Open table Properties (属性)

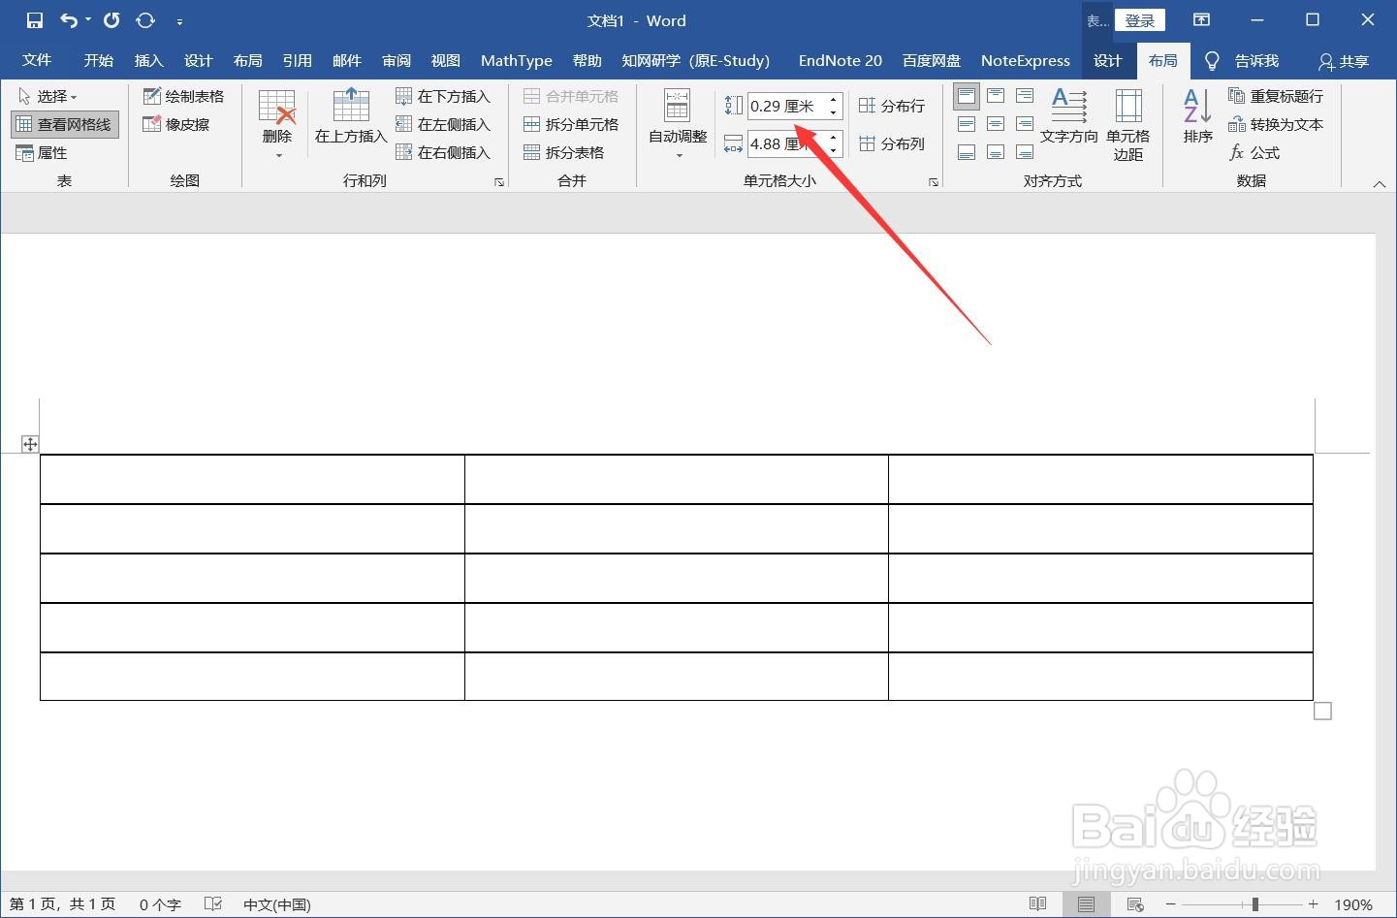(x=42, y=152)
